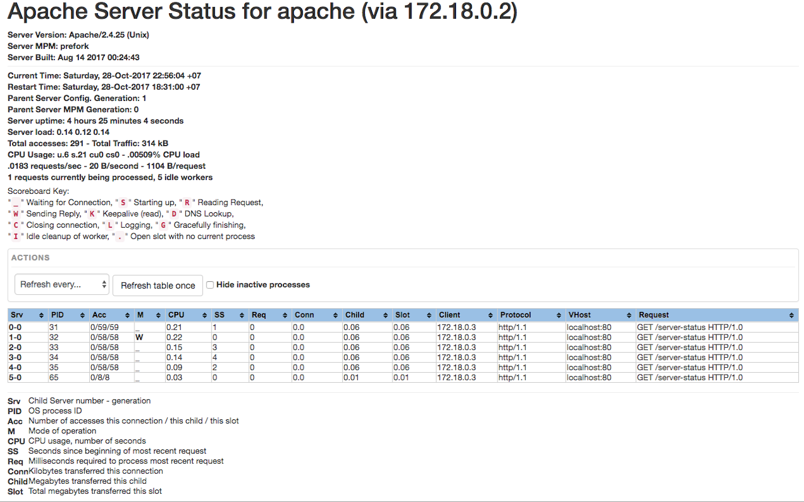The height and width of the screenshot is (502, 804).
Task: Click the "Refresh table once" button
Action: coord(158,286)
